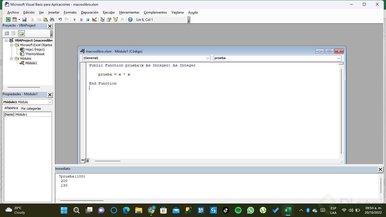The width and height of the screenshot is (386, 217).
Task: Click the (Name) property value field
Action: click(33, 114)
